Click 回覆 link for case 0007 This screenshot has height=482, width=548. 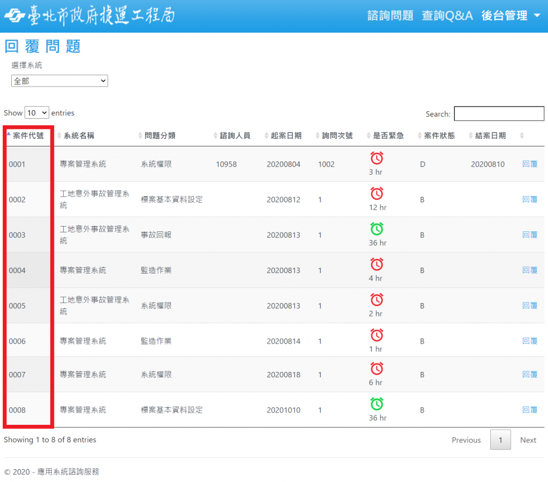(529, 375)
